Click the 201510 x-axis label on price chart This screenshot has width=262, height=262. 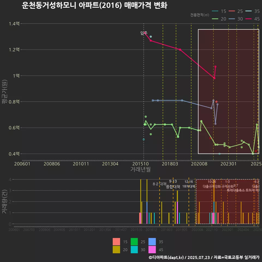tap(141, 164)
